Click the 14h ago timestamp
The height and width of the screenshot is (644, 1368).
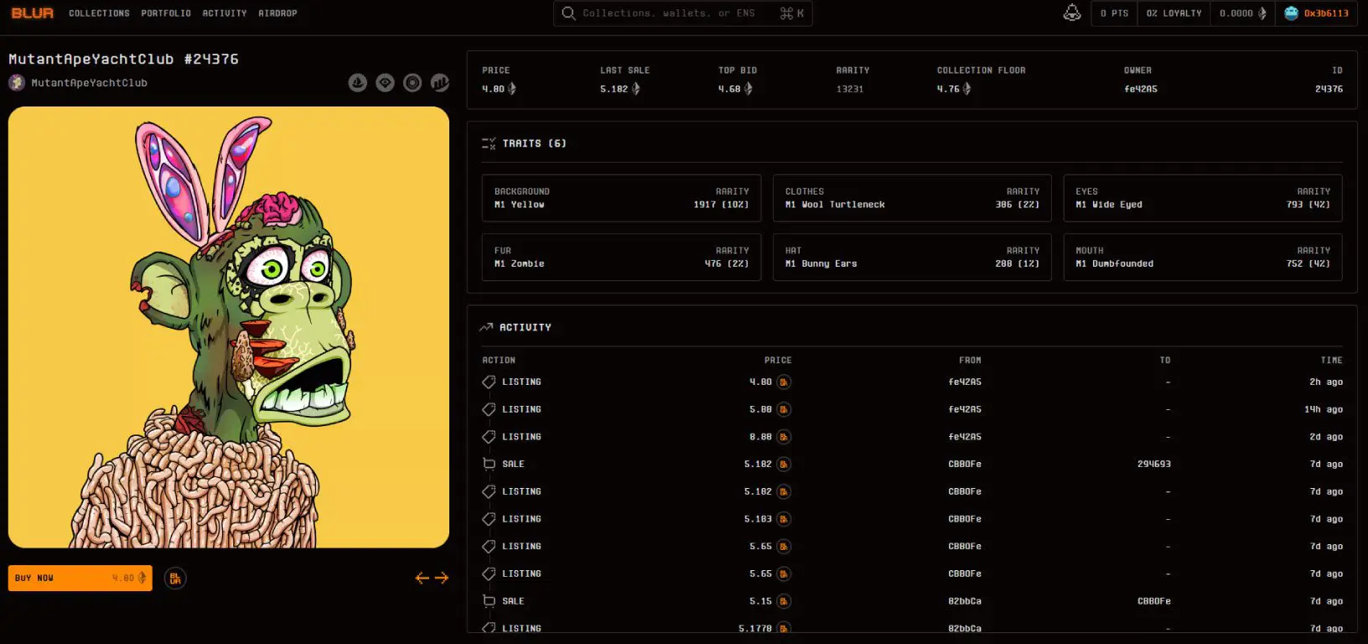(1323, 409)
